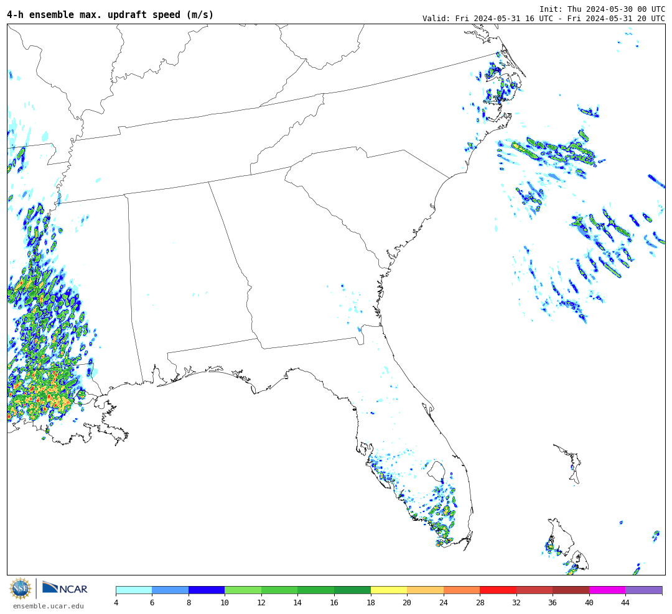Select the light cyan 4–6 colorbar swatch
The width and height of the screenshot is (672, 614).
134,590
